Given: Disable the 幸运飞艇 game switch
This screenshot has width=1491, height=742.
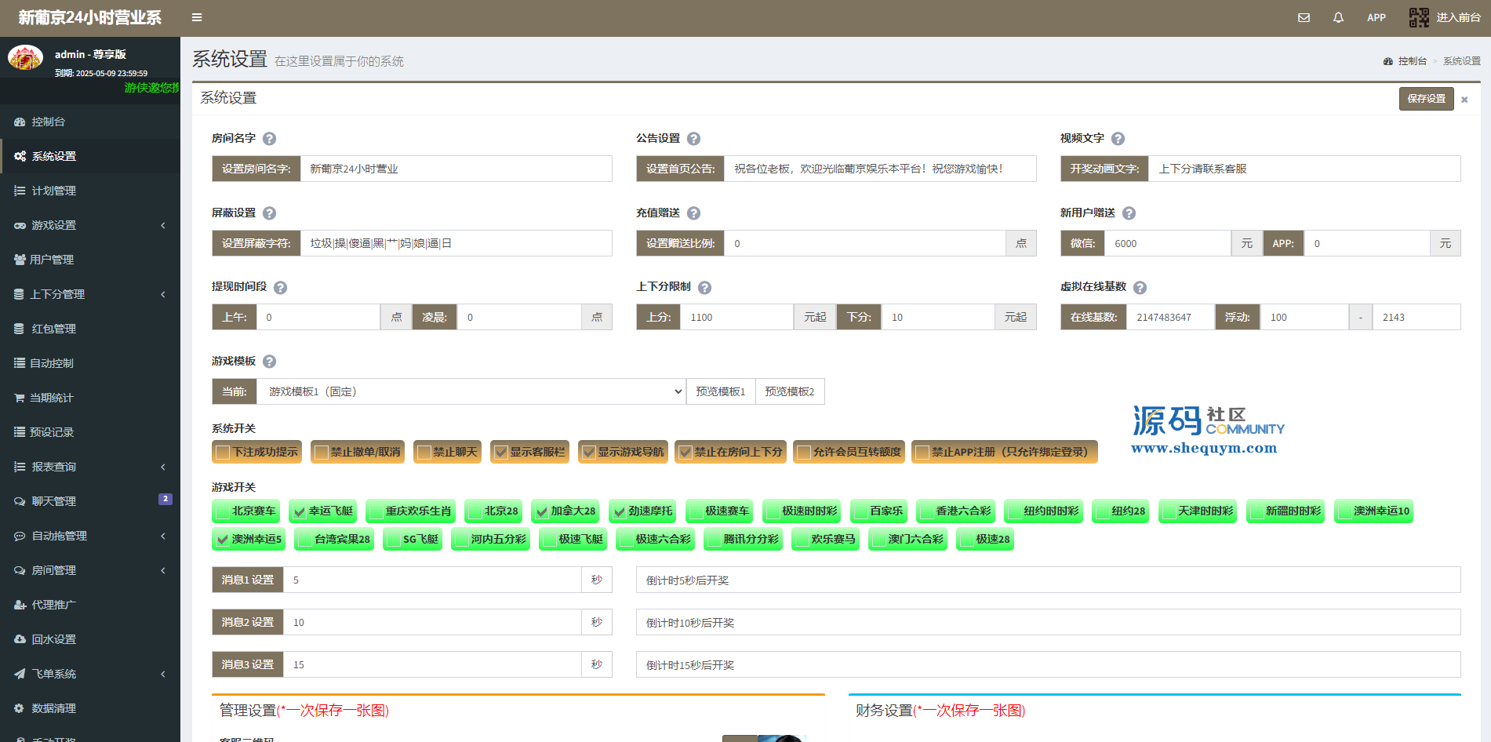Looking at the screenshot, I should (x=300, y=511).
